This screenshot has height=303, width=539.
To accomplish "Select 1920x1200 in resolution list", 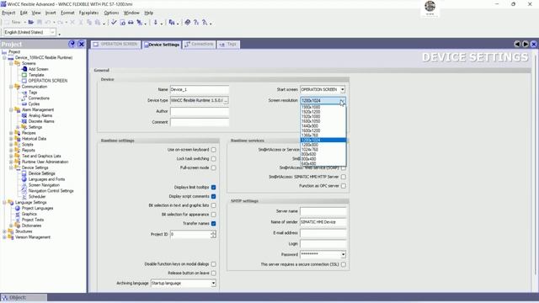I will (323, 112).
